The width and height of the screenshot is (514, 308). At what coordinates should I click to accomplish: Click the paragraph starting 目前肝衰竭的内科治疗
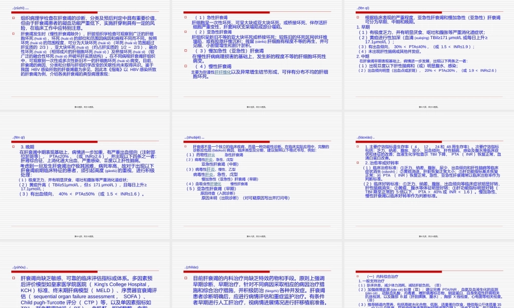pos(259,291)
